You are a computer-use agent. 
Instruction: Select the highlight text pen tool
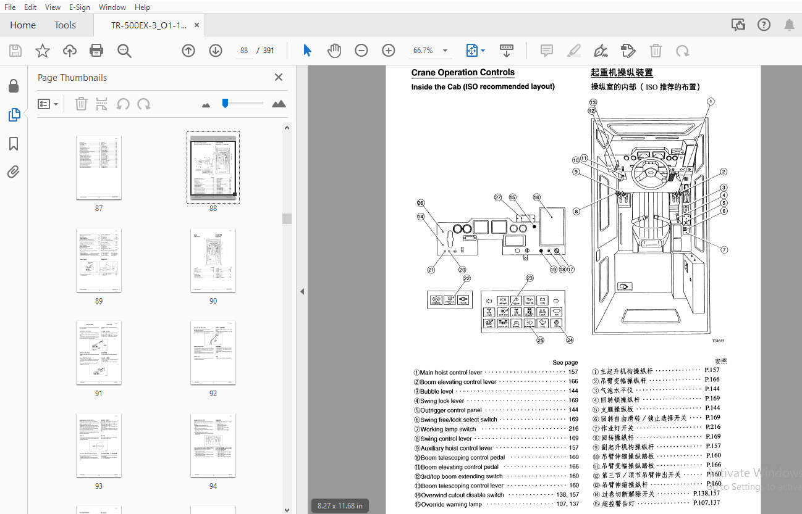574,51
